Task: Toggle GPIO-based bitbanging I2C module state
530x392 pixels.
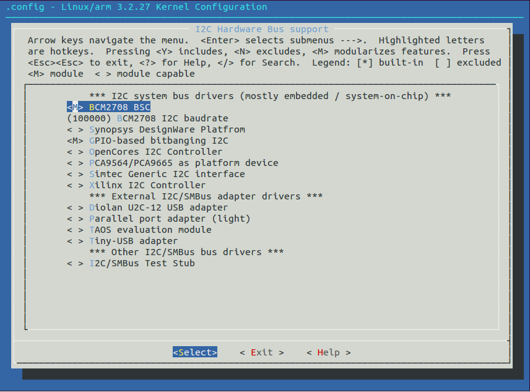Action: [x=75, y=141]
